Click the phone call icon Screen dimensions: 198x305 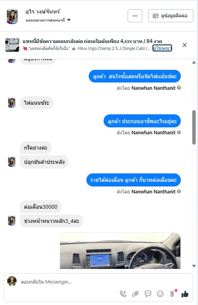(123, 294)
